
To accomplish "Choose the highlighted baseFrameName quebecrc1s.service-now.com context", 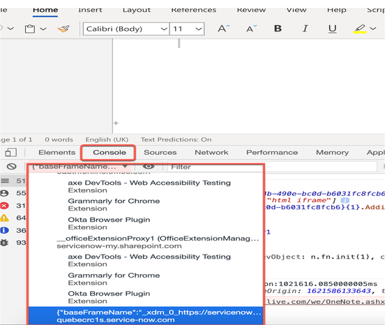I will click(146, 316).
